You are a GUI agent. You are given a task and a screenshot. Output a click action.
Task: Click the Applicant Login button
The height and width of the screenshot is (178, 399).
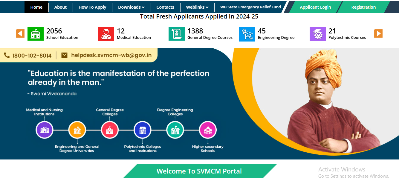(315, 7)
